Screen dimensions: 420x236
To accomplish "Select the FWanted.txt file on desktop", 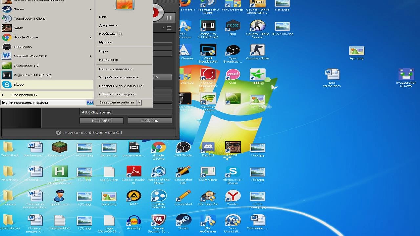I will click(59, 222).
